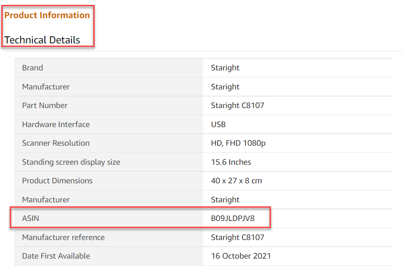
Task: Click the ASIN label
Action: point(31,218)
